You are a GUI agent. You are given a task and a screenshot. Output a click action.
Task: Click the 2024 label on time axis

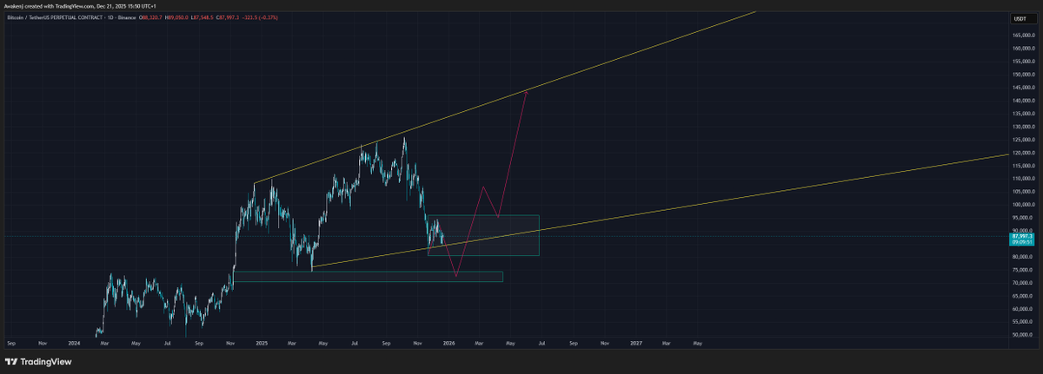point(74,343)
